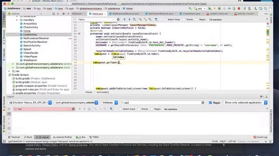This screenshot has height=156, width=279.
Task: Jump to next match in editor find bar
Action: (x=129, y=19)
